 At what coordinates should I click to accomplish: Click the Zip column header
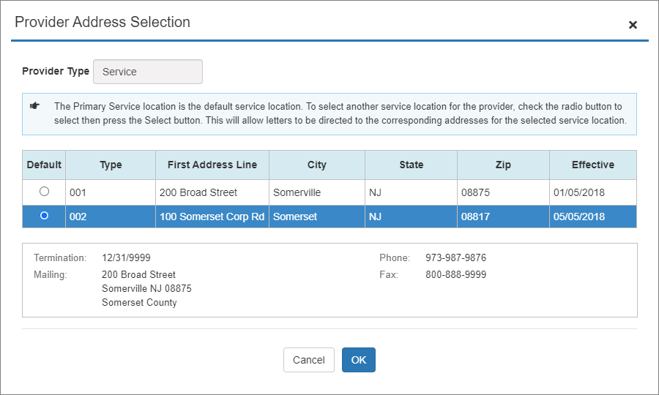(503, 165)
